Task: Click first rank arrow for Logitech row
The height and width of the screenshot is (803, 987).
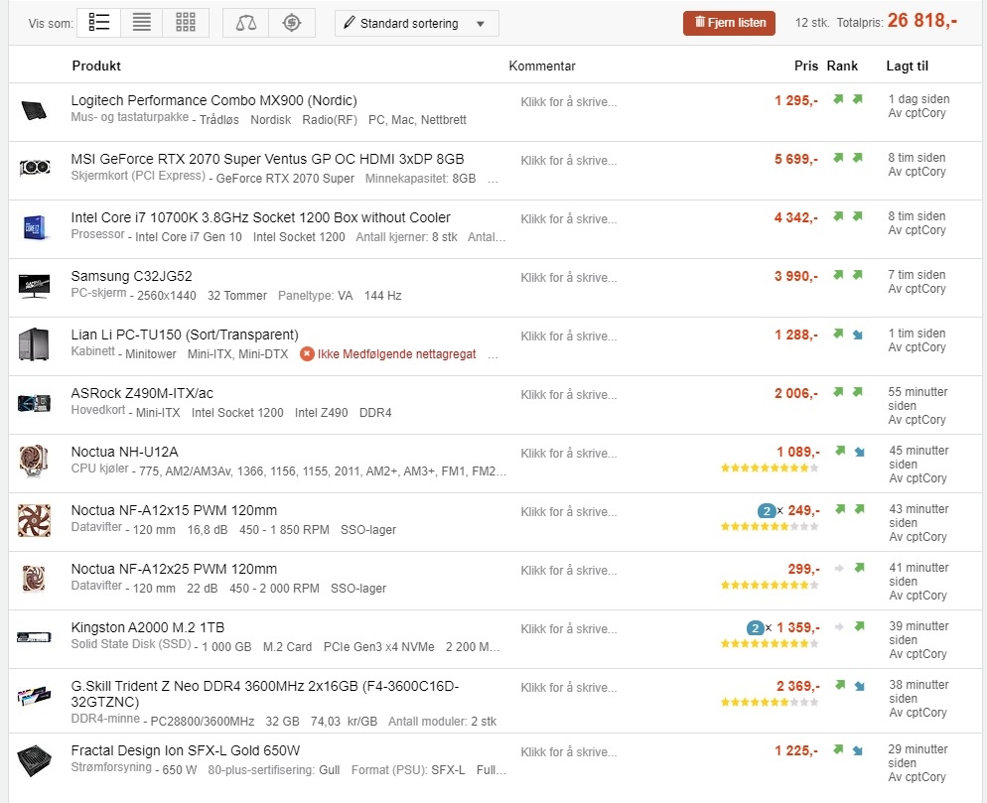Action: [x=838, y=99]
